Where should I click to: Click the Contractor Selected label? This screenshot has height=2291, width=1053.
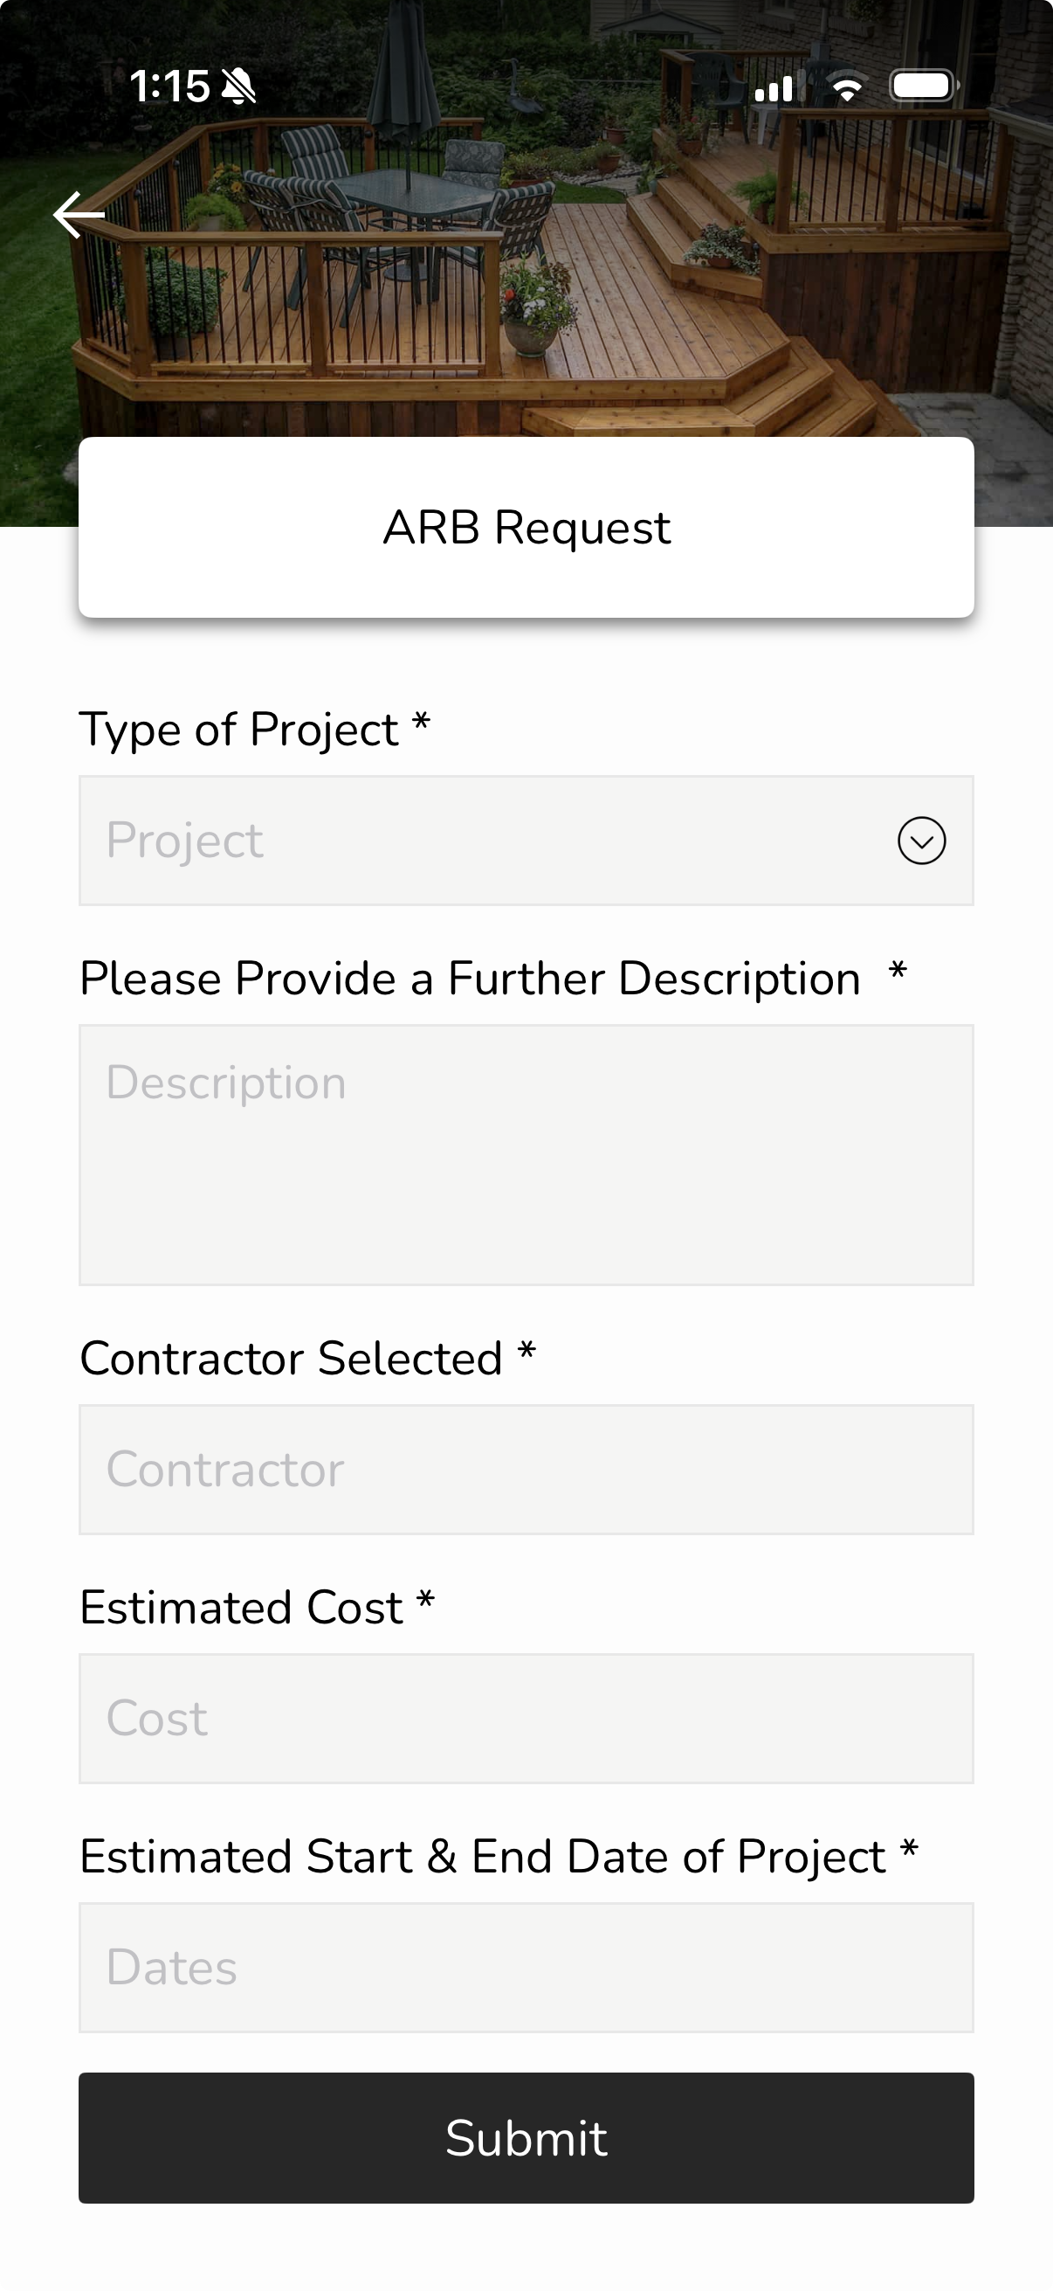pos(292,1358)
